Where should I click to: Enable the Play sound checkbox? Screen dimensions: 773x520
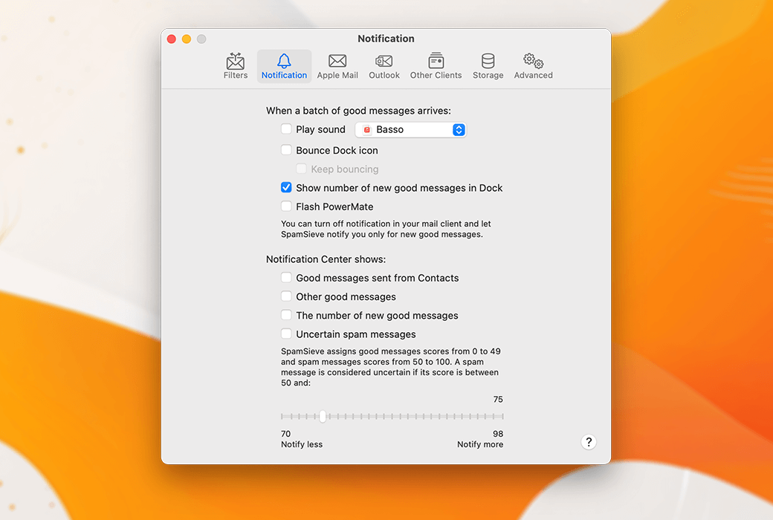click(286, 129)
